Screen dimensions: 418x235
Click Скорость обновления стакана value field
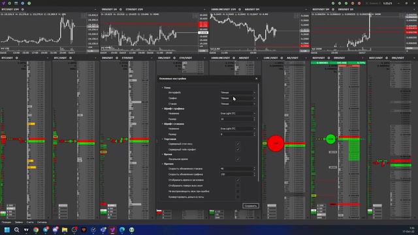(238, 168)
